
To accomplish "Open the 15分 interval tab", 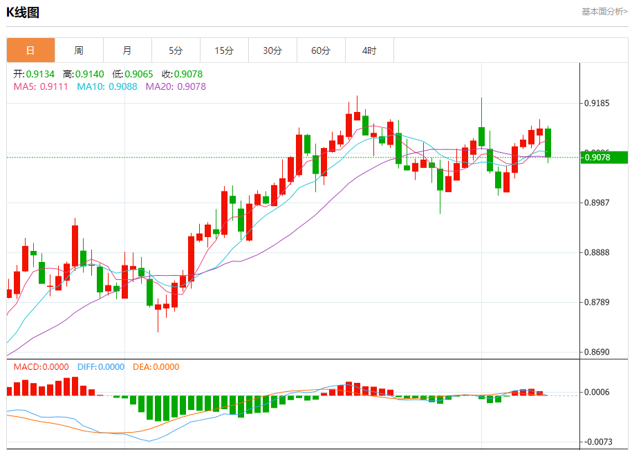I will coord(224,50).
